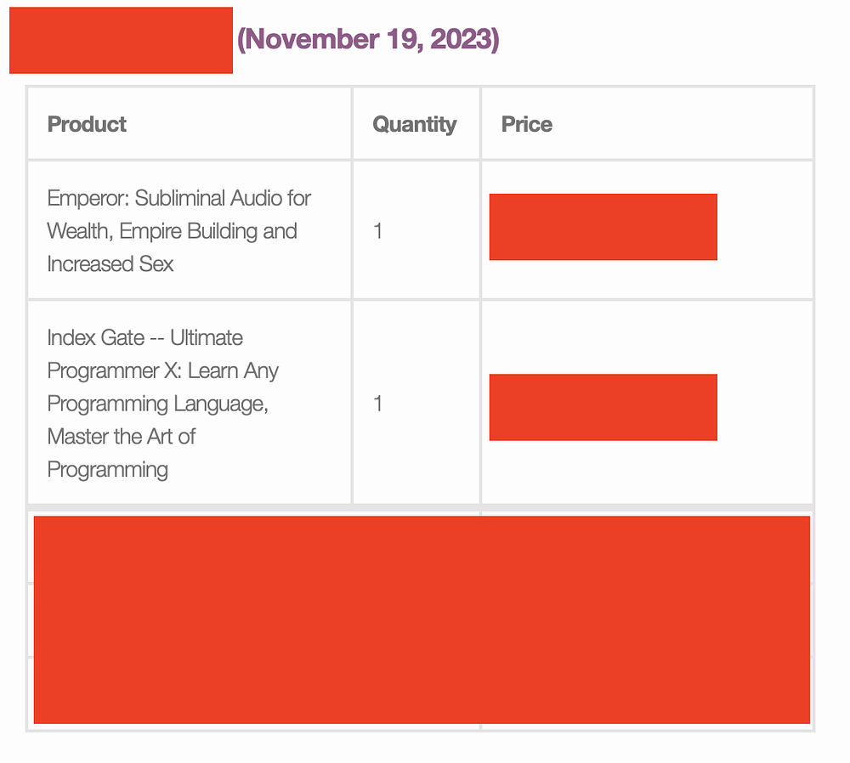Click the Master the Art of text line
This screenshot has width=850, height=763.
point(121,436)
